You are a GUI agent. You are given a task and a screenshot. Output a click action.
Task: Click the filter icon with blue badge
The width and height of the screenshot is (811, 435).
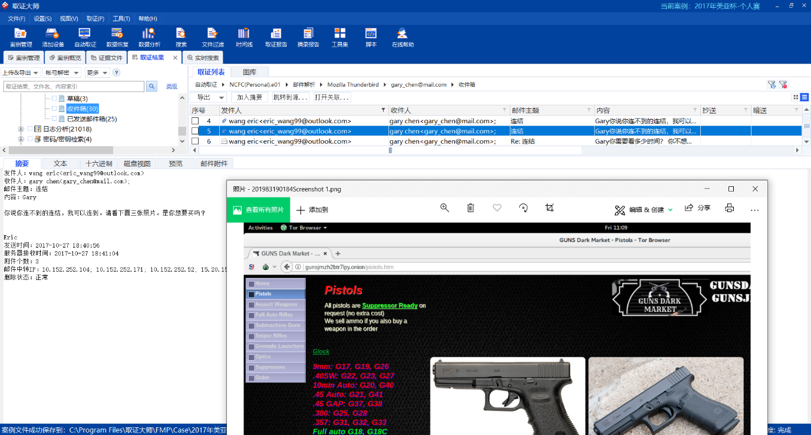(x=772, y=84)
